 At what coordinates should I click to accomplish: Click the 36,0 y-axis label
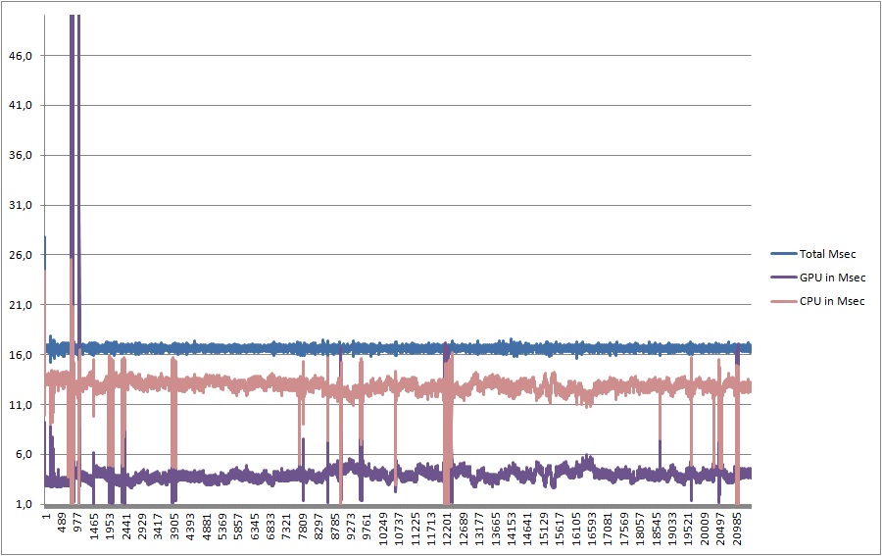pyautogui.click(x=22, y=156)
